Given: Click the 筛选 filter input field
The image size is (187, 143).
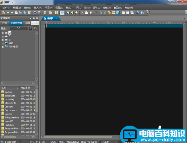Looking at the screenshot, I should pos(19,28).
